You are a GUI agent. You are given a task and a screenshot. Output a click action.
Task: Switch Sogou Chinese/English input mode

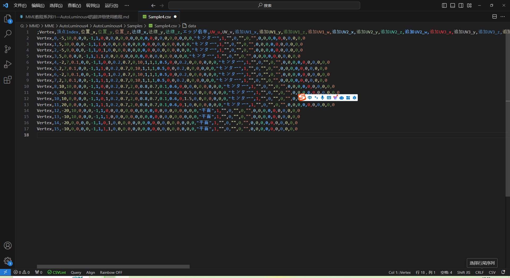(310, 98)
